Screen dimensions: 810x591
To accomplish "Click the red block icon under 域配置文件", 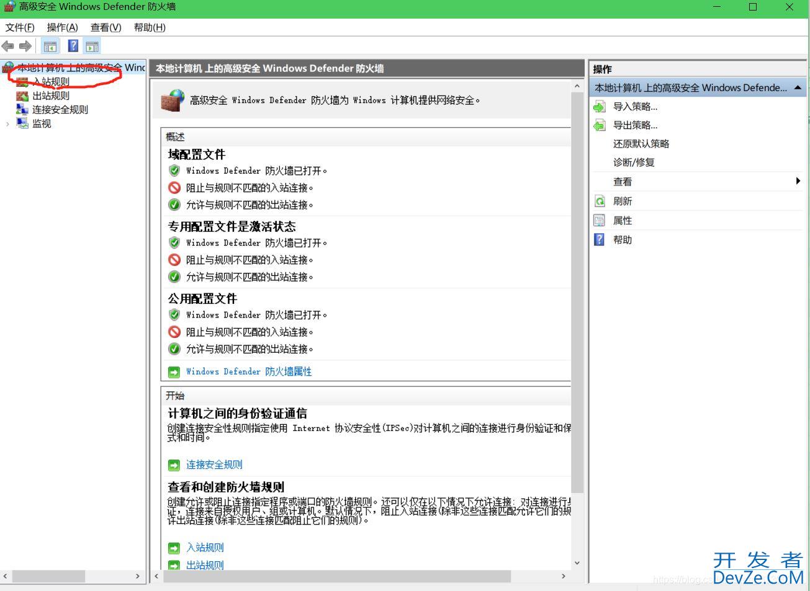I will point(174,187).
